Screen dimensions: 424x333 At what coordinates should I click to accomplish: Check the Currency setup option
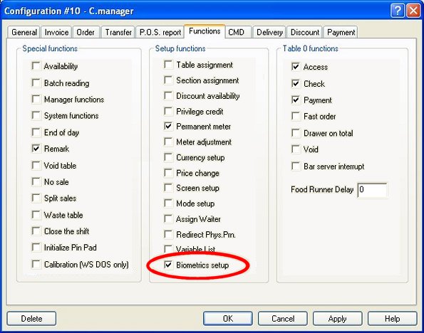(x=168, y=157)
